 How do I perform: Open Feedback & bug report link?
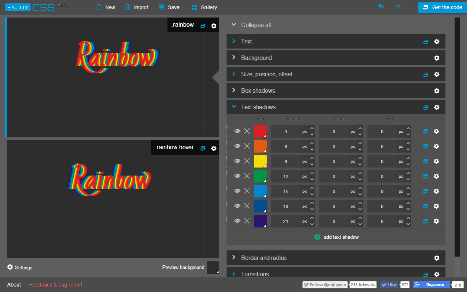(56, 285)
